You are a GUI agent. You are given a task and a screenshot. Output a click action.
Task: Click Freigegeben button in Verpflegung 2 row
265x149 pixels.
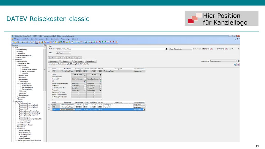click(139, 105)
